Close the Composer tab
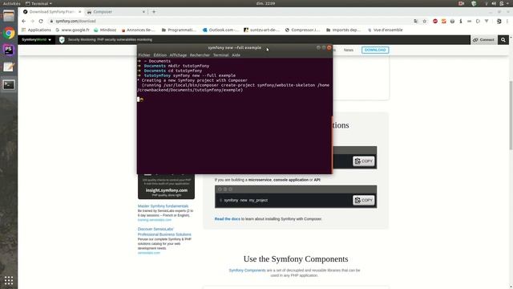This screenshot has width=513, height=289. point(143,12)
